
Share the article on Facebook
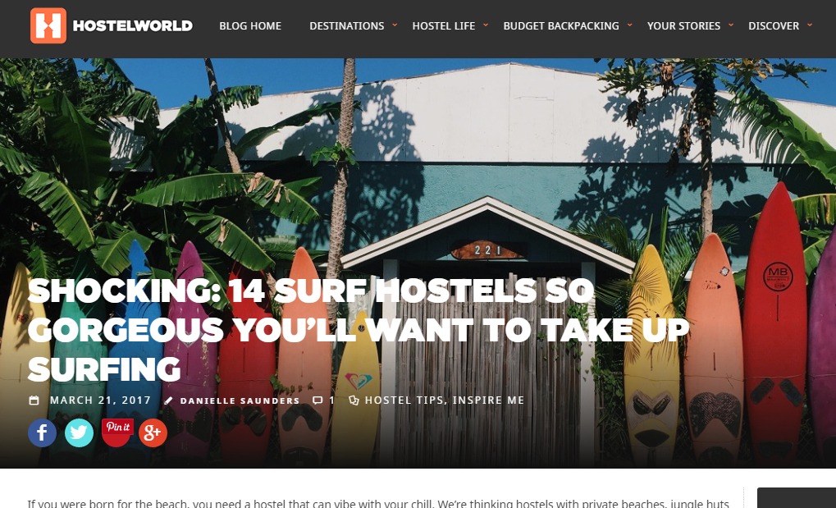point(42,432)
